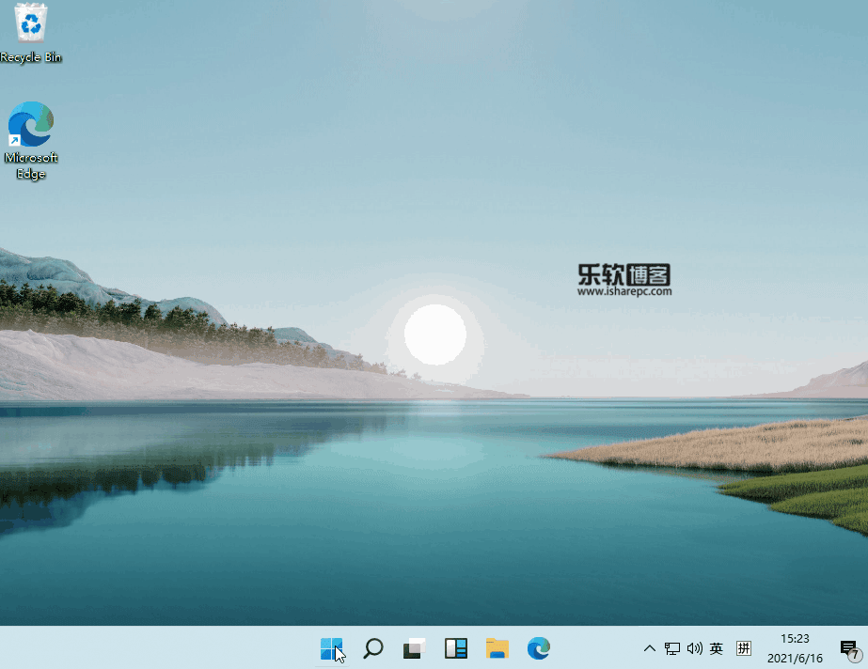Viewport: 868px width, 669px height.
Task: Toggle pinyin input via the 拼 indicator
Action: click(743, 648)
